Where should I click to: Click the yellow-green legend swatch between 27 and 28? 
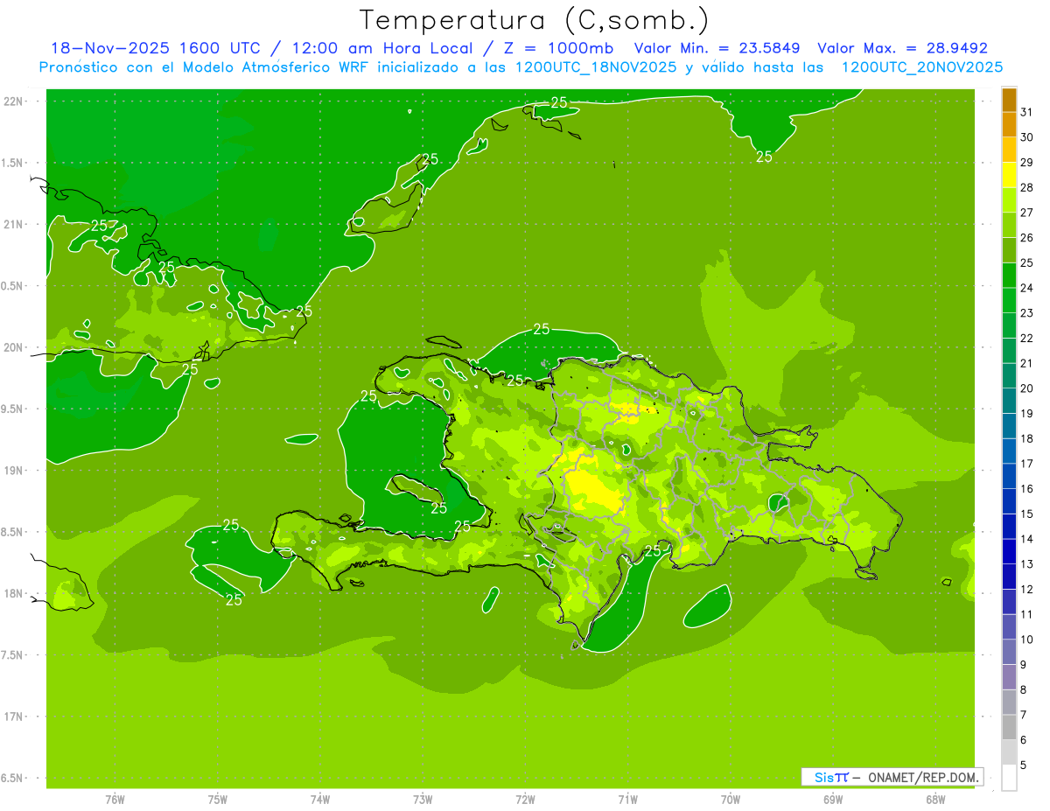click(1009, 200)
